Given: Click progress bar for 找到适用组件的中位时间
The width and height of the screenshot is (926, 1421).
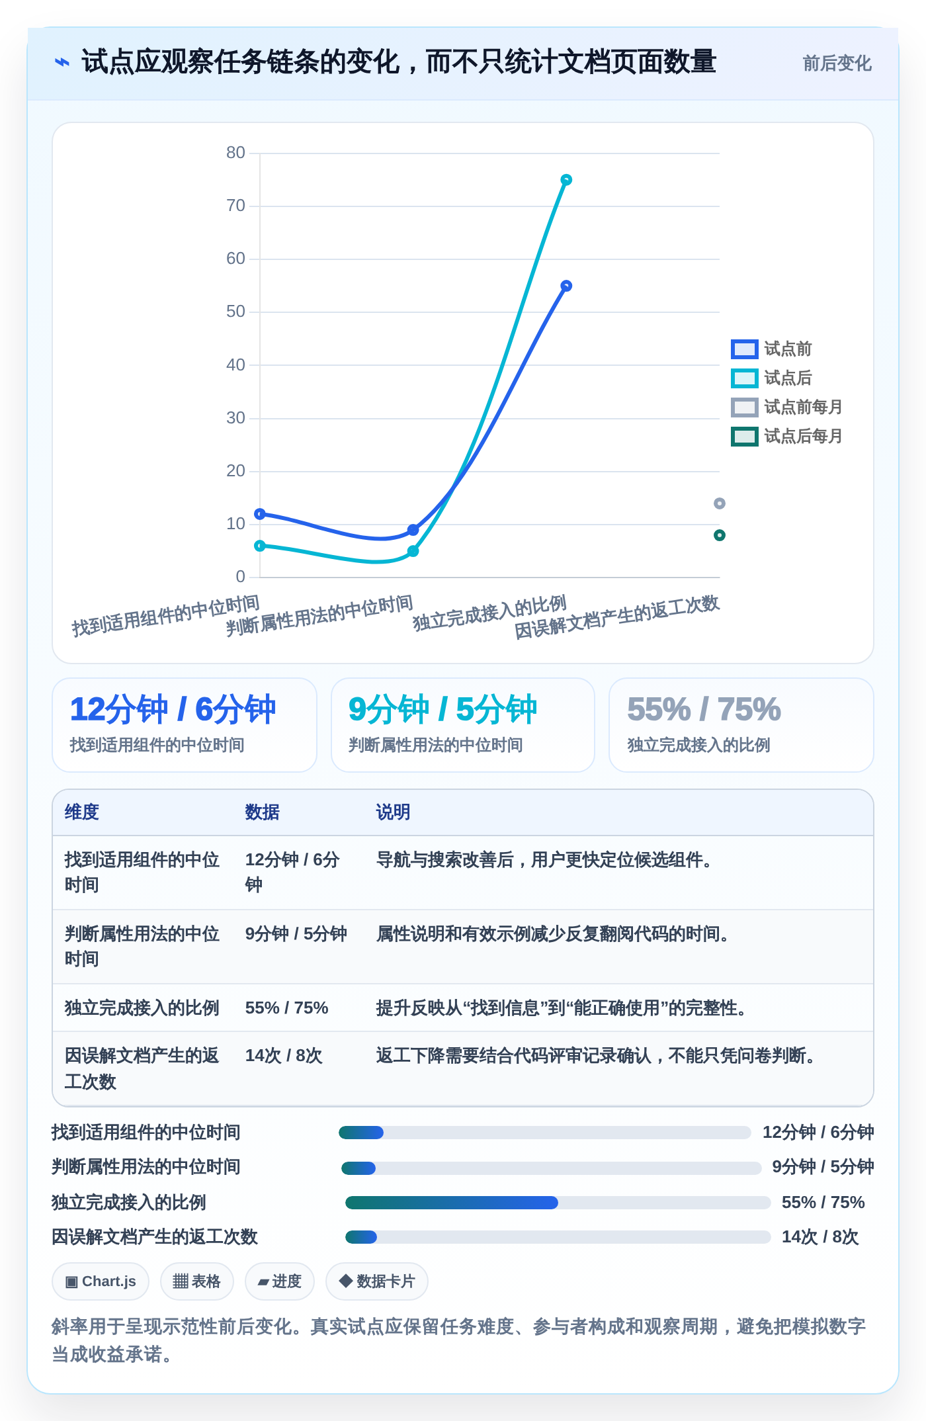Looking at the screenshot, I should click(x=545, y=1133).
